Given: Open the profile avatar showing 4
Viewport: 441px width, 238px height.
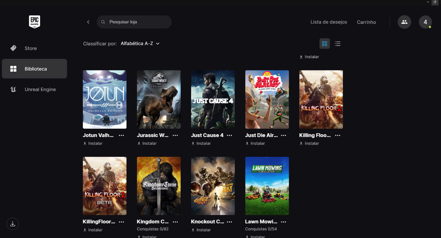Looking at the screenshot, I should [x=425, y=22].
